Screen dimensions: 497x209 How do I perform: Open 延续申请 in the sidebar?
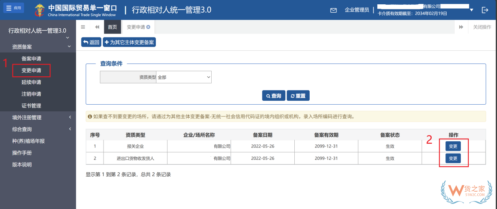pos(31,82)
